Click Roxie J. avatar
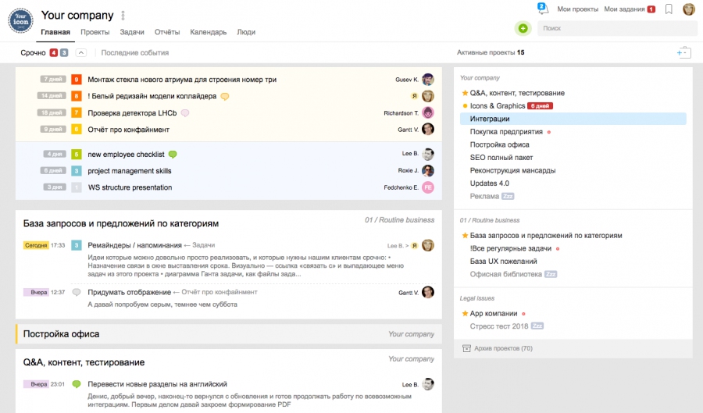 pos(428,171)
